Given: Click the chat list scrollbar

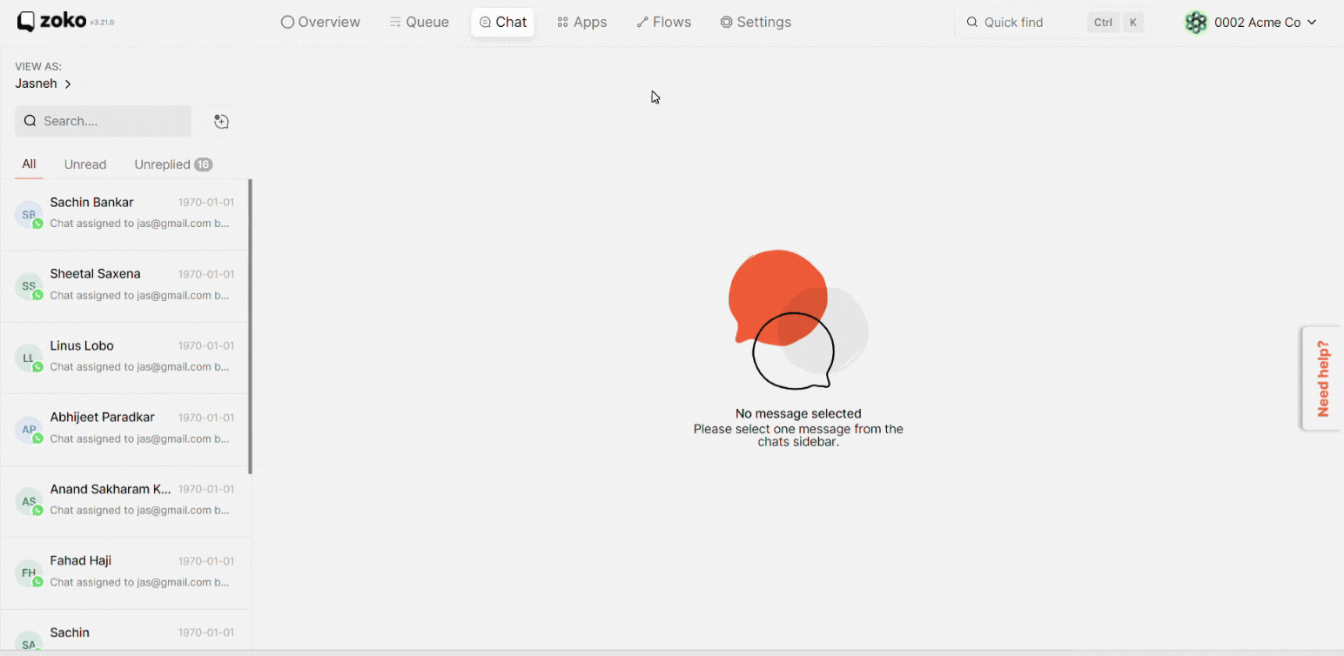Looking at the screenshot, I should click(x=251, y=326).
